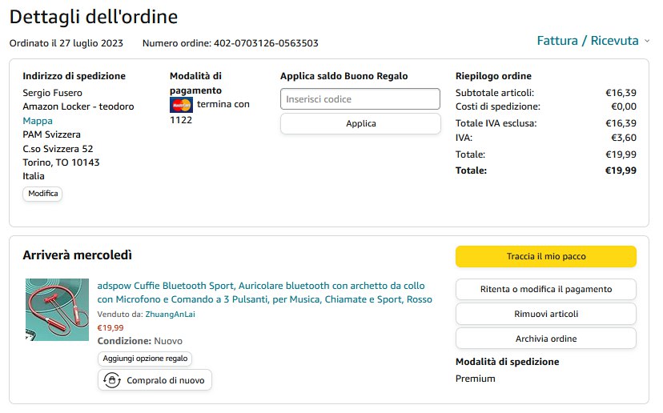Viewport: 663px width, 413px height.
Task: Visit the seller ZhuangAnLai's page
Action: click(x=171, y=315)
